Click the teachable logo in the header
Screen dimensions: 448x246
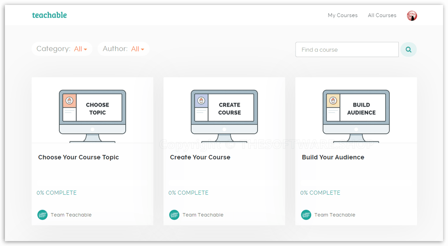tap(49, 15)
